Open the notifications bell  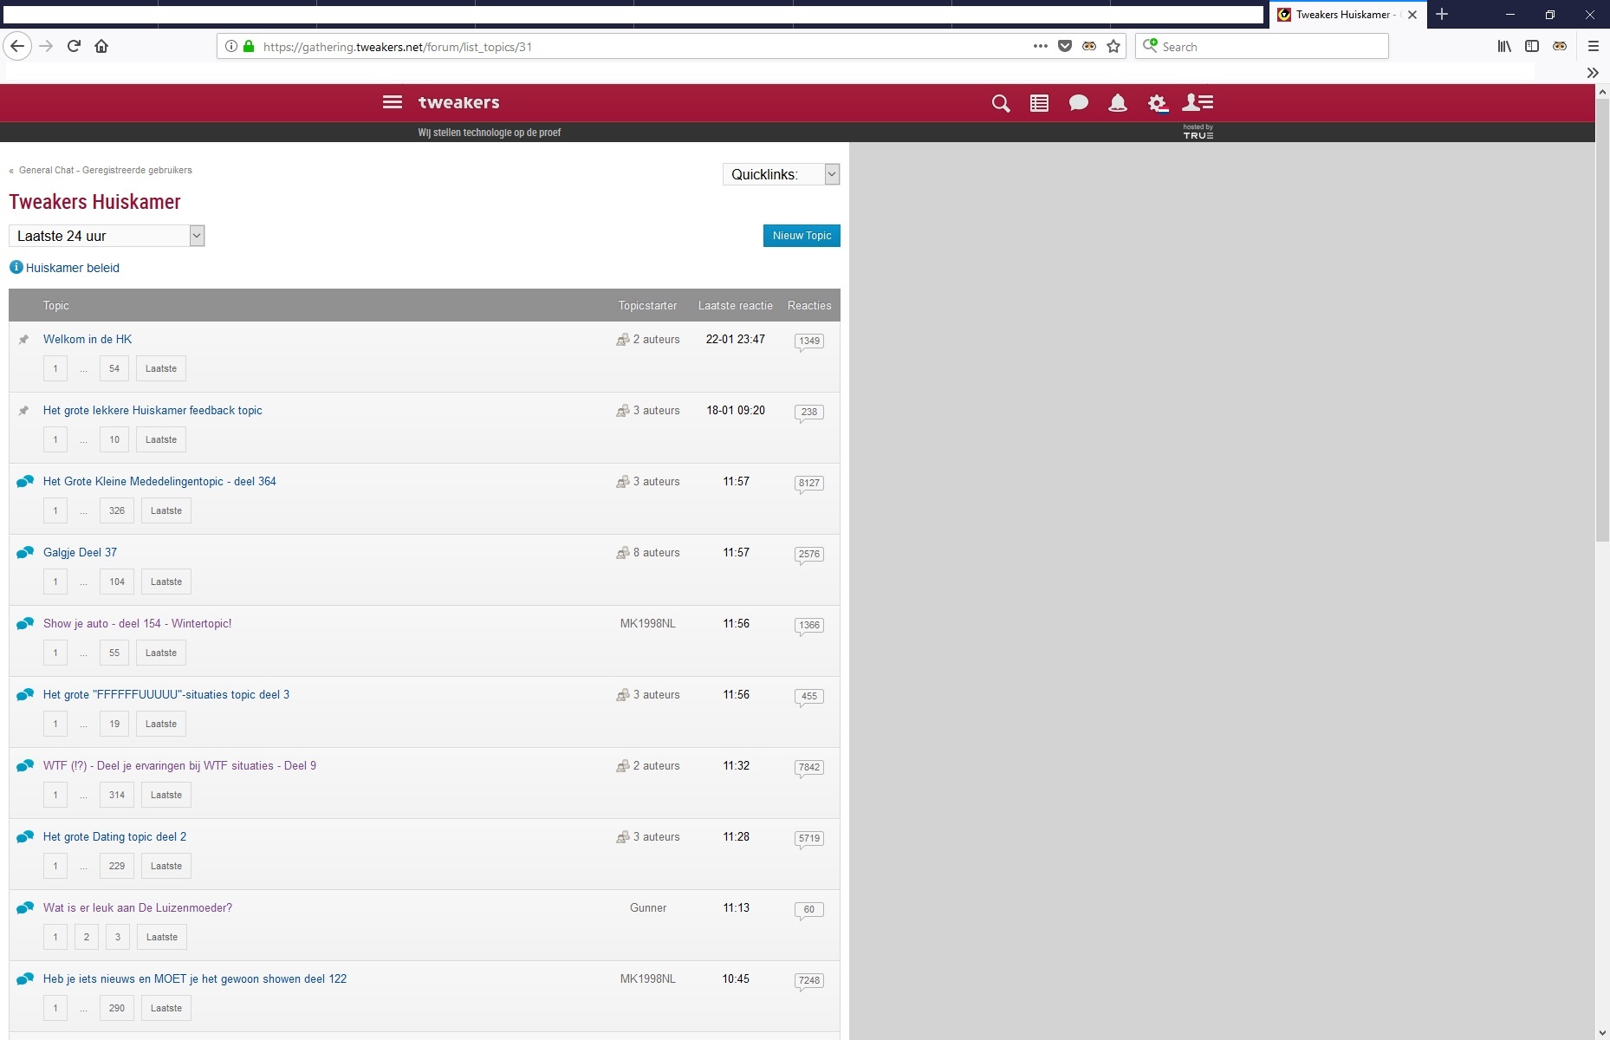[x=1118, y=103]
